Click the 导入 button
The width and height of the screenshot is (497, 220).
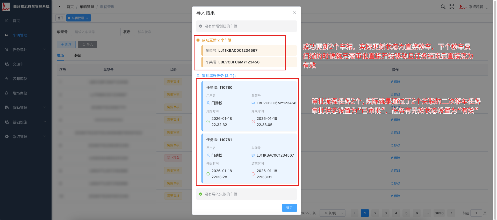click(x=88, y=45)
